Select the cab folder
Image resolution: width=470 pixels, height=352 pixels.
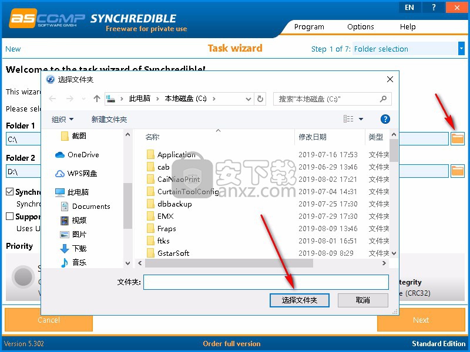click(x=158, y=167)
